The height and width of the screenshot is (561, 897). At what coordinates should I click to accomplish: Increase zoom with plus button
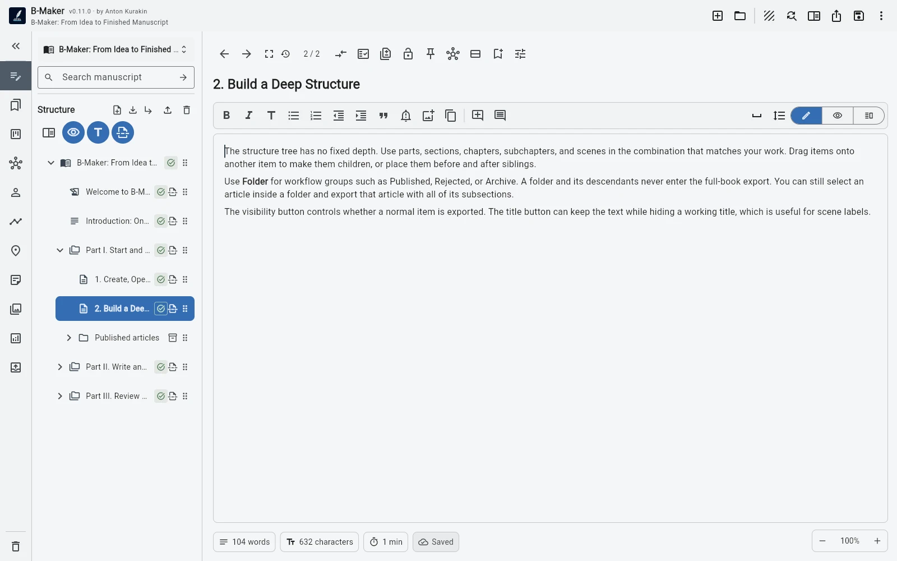click(x=877, y=541)
